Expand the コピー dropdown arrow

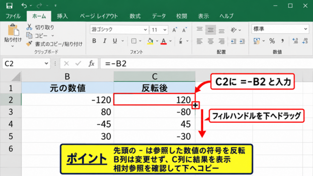pyautogui.click(x=53, y=36)
